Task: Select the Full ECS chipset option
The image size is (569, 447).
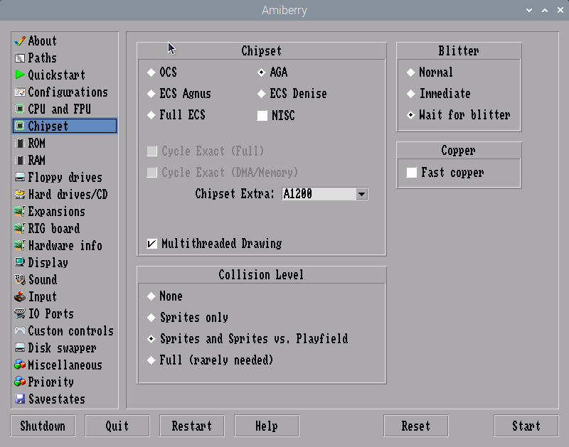Action: tap(151, 115)
